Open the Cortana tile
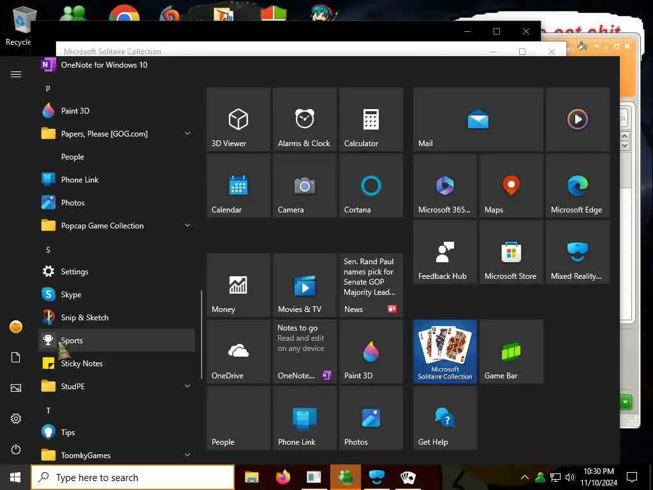 (371, 186)
